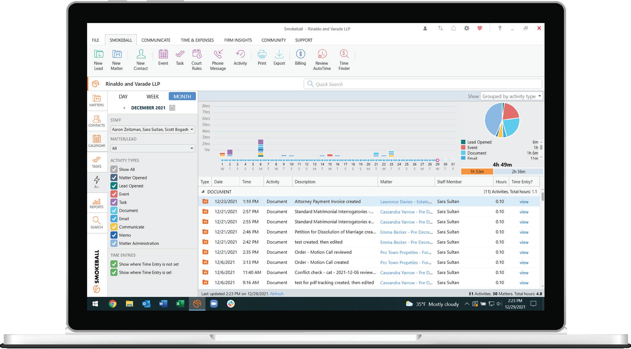Disable Show where Time Entry is set

pyautogui.click(x=114, y=273)
